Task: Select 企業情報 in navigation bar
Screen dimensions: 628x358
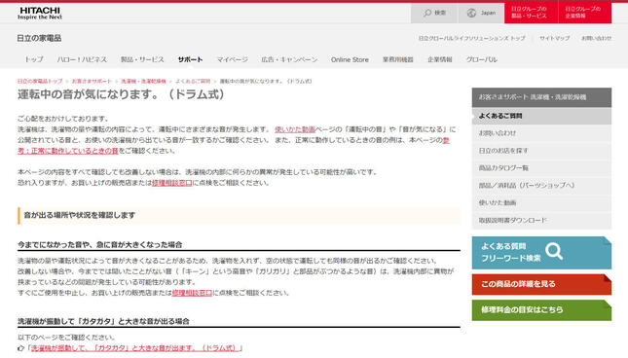Action: 440,59
